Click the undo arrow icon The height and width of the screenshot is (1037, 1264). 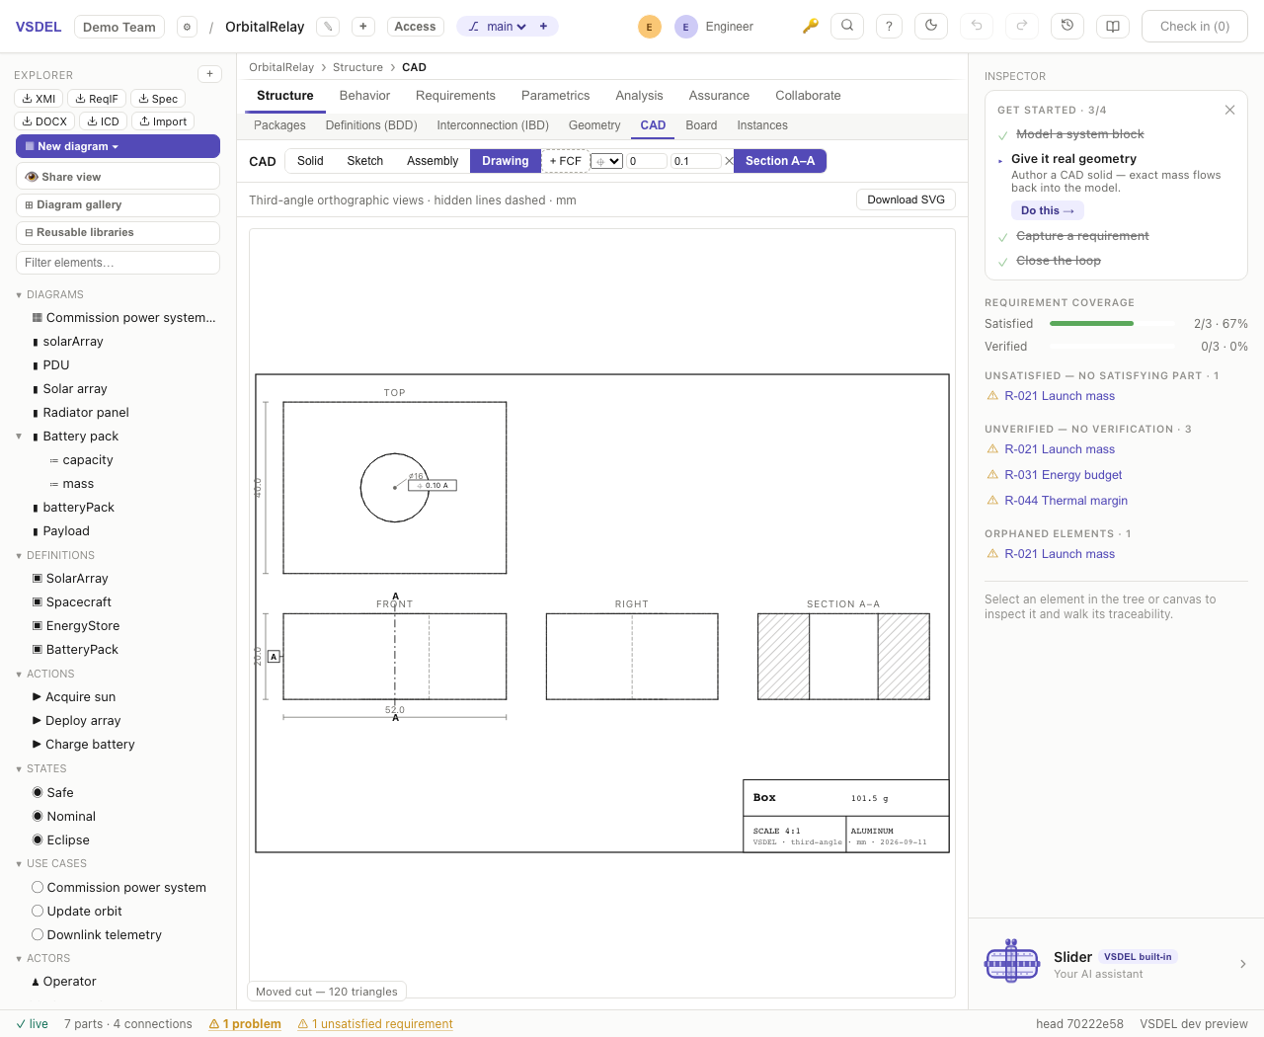click(x=977, y=27)
